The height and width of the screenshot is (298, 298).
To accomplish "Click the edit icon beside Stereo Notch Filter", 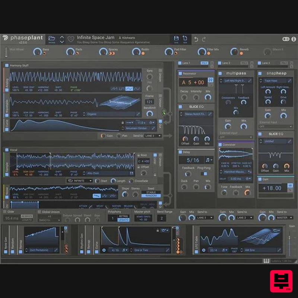I will tap(210, 114).
